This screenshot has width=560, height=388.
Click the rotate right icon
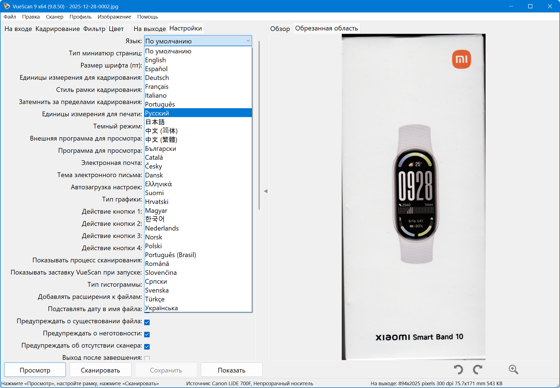(x=477, y=369)
